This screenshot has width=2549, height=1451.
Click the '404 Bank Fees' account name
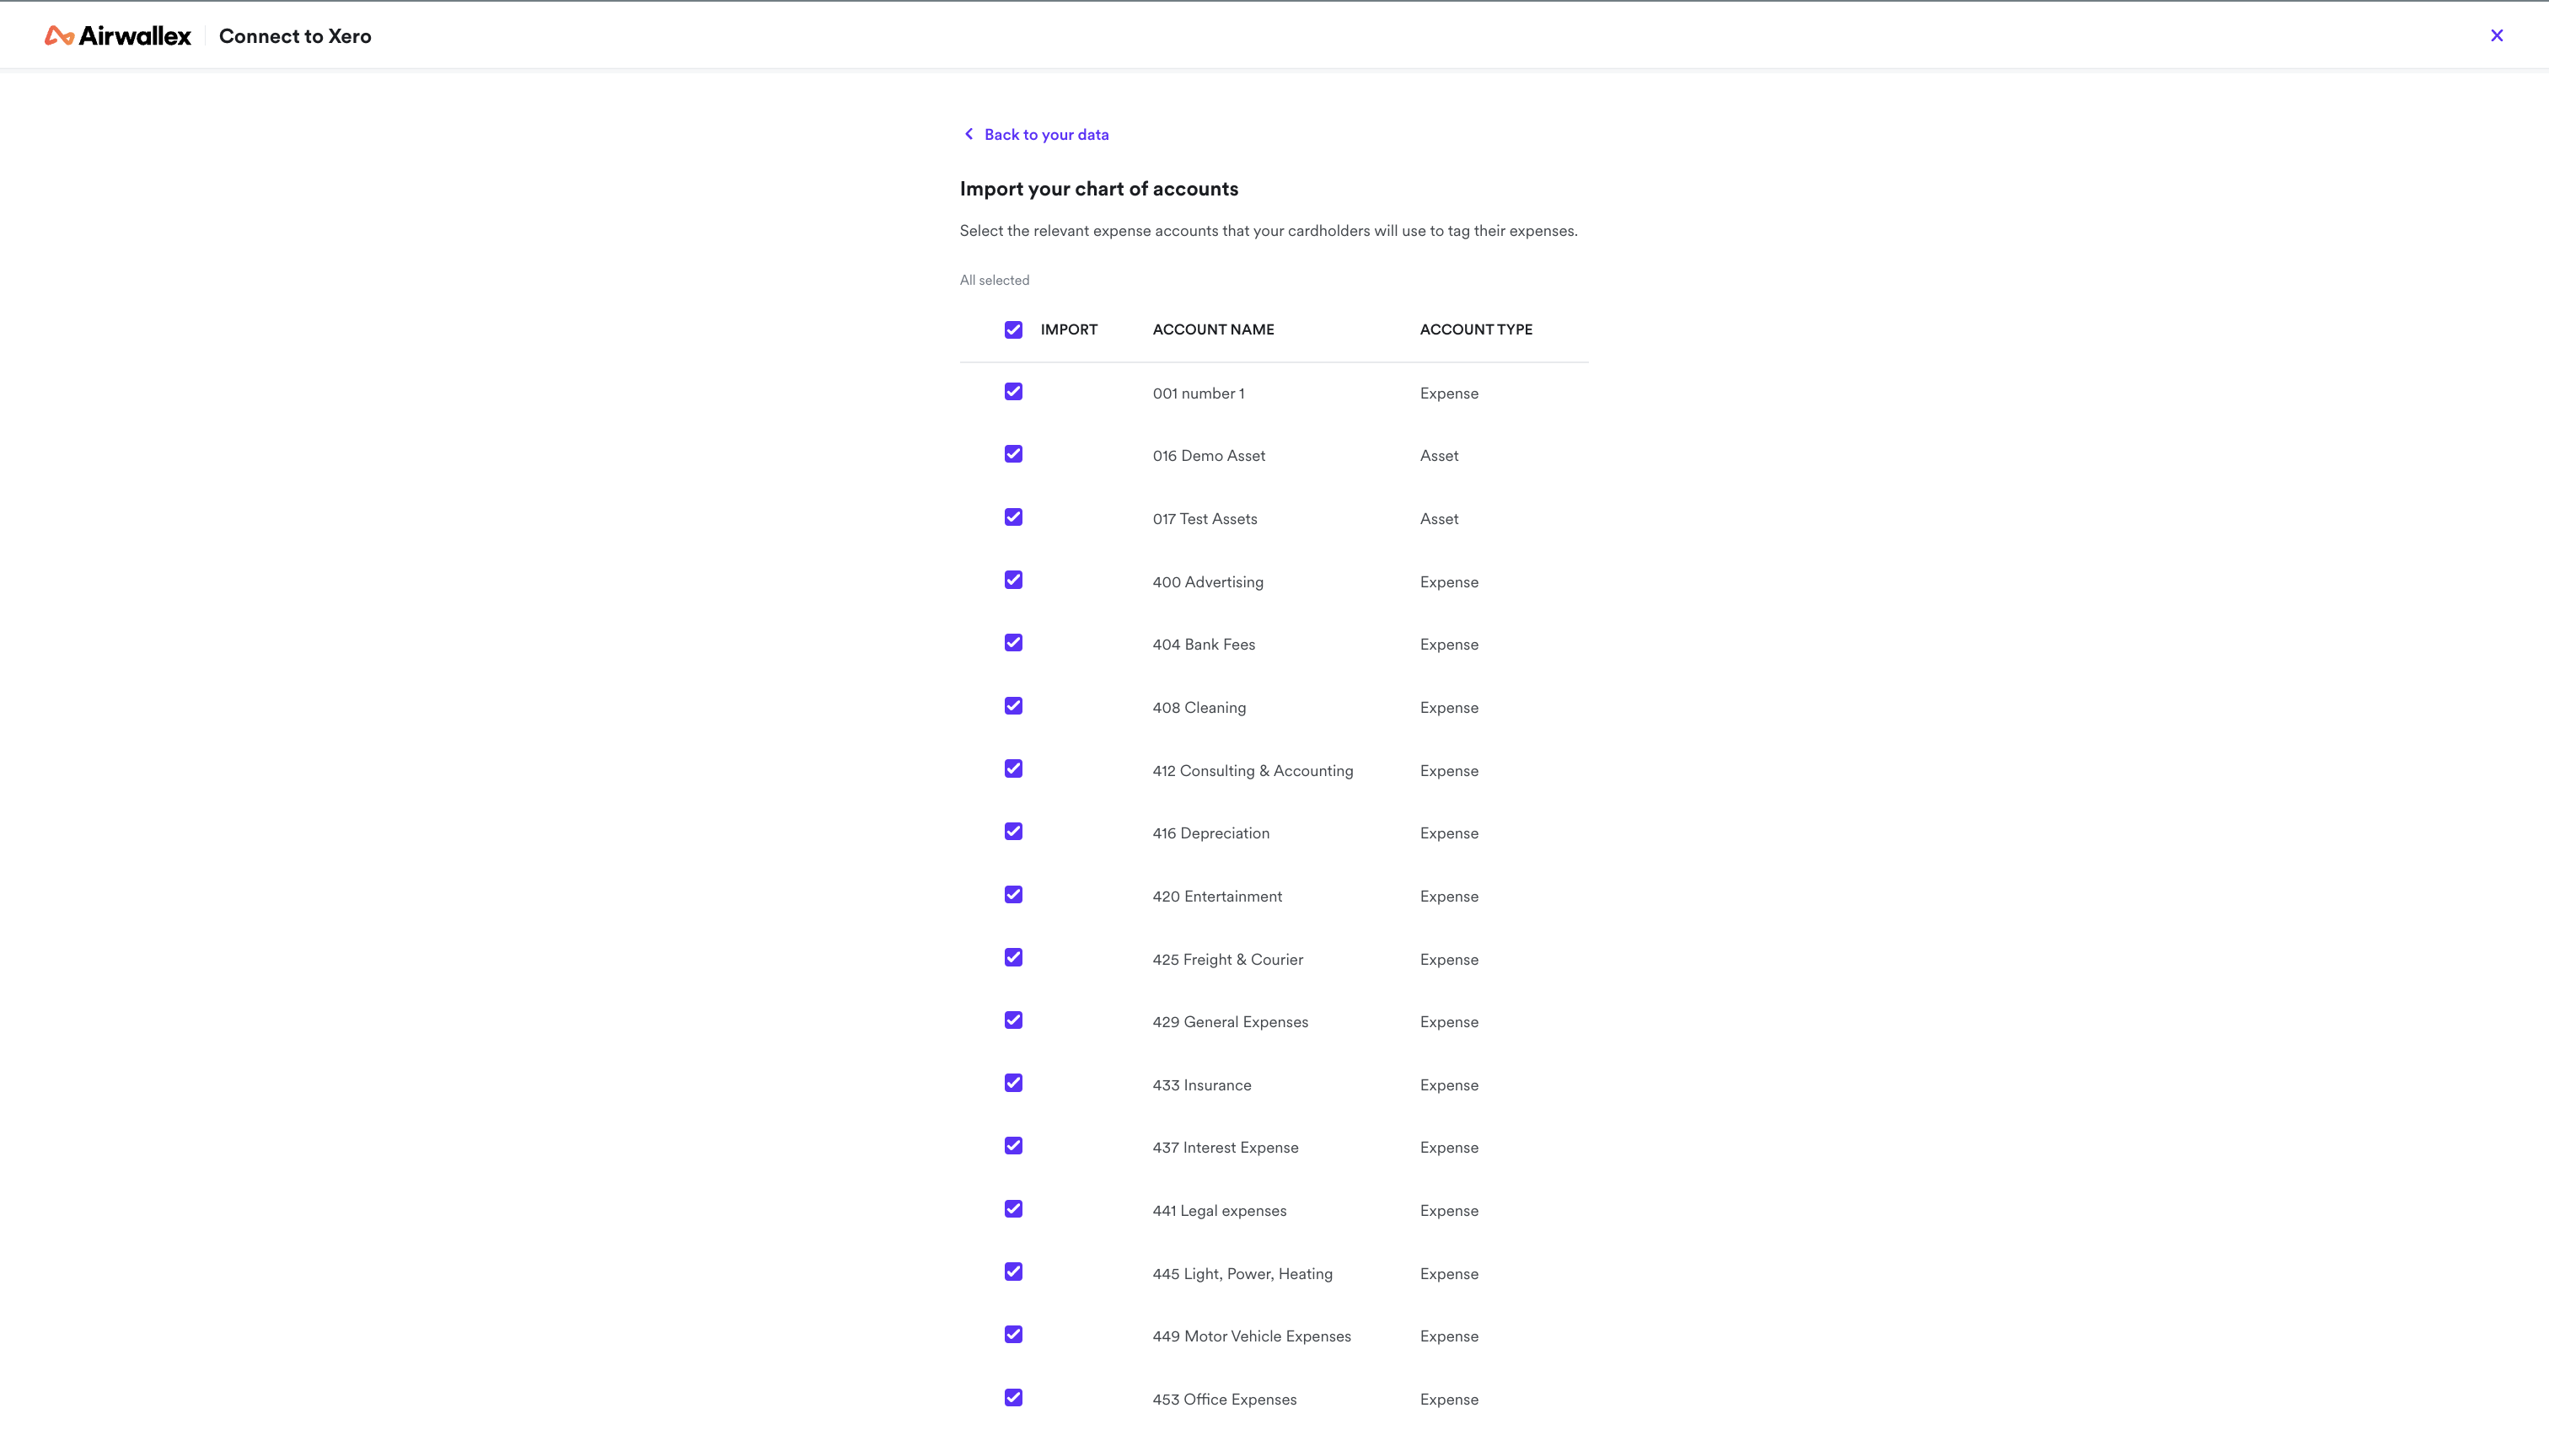[1203, 645]
